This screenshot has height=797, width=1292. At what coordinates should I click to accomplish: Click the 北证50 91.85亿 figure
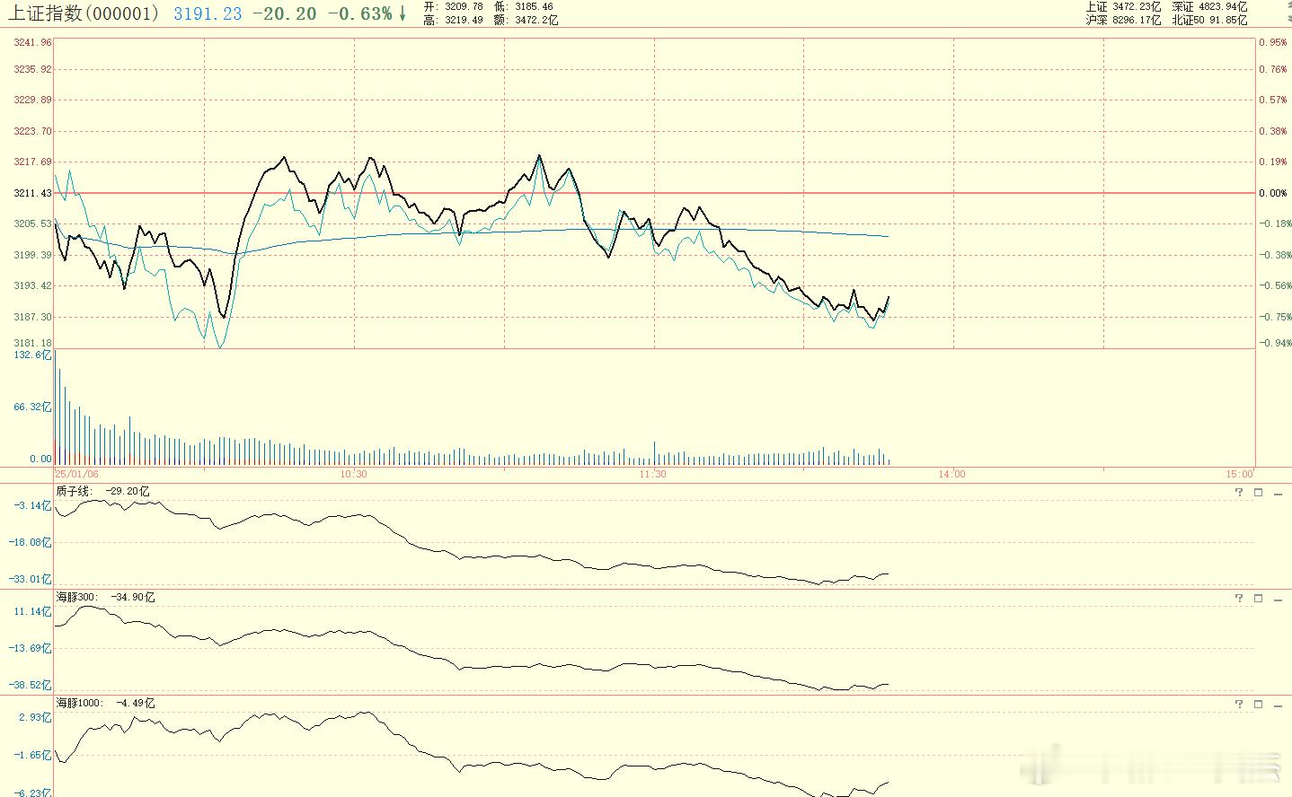[1209, 20]
